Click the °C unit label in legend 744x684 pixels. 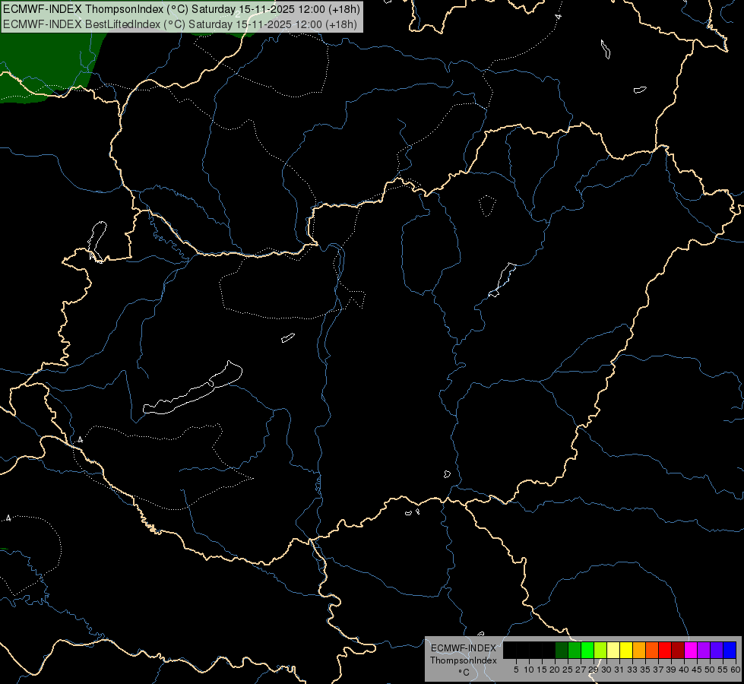click(x=464, y=673)
